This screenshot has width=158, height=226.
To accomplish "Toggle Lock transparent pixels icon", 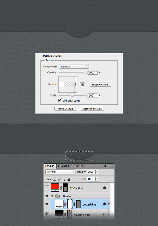I will tap(54, 179).
